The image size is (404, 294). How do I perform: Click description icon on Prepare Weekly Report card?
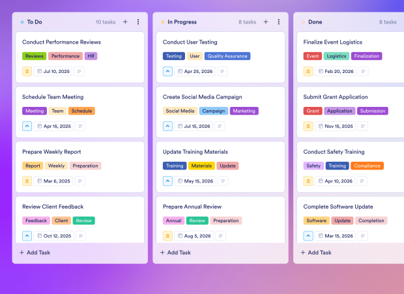coord(79,181)
